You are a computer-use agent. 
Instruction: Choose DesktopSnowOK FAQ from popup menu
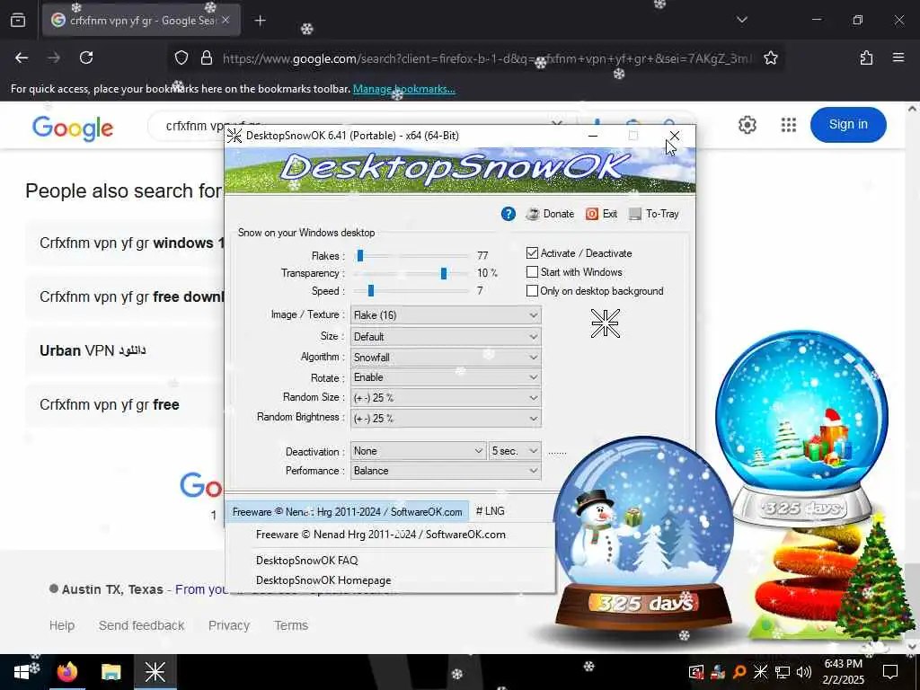(x=307, y=561)
